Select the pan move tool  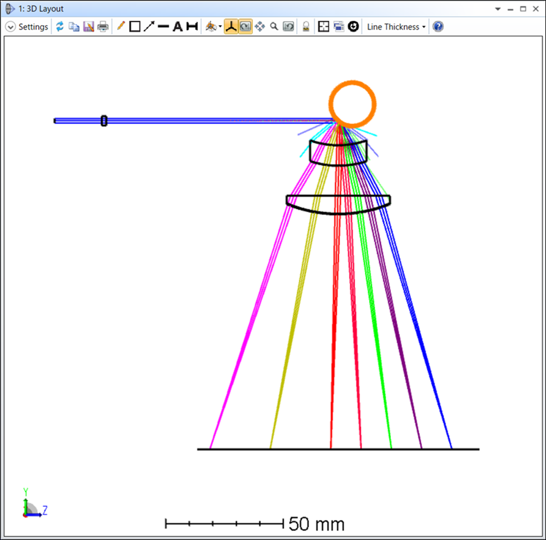pyautogui.click(x=260, y=26)
